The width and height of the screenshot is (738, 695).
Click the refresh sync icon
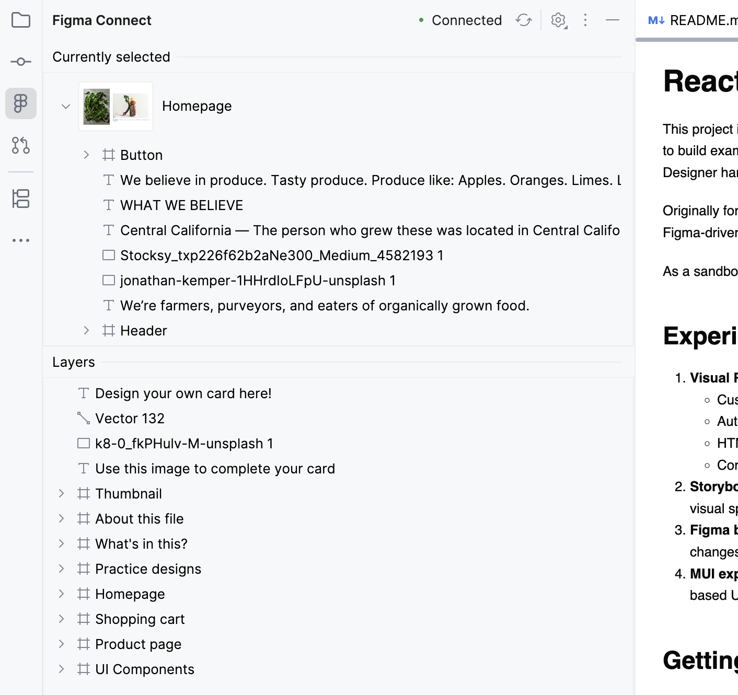coord(524,20)
